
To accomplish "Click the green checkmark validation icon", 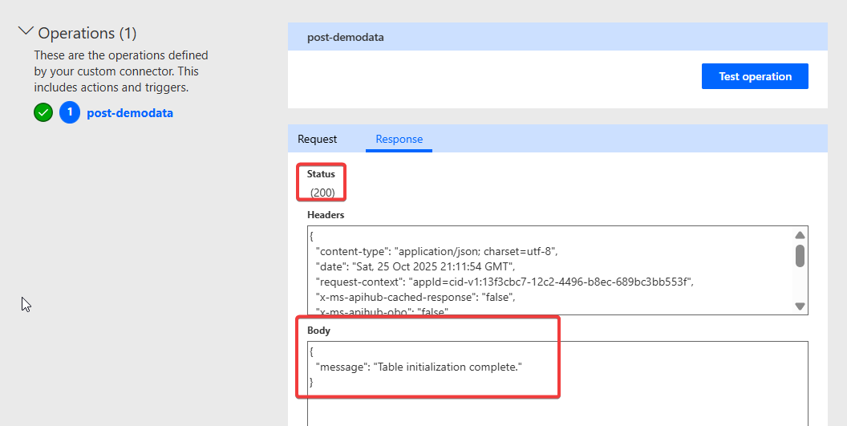I will coord(43,113).
